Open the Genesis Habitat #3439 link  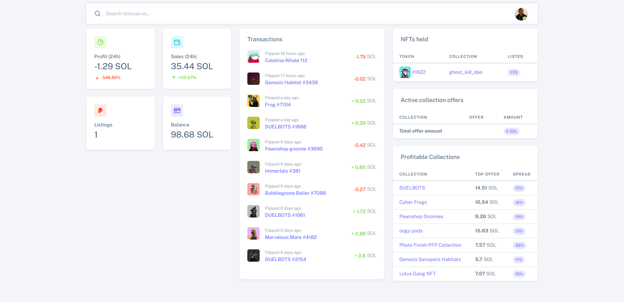pos(291,82)
